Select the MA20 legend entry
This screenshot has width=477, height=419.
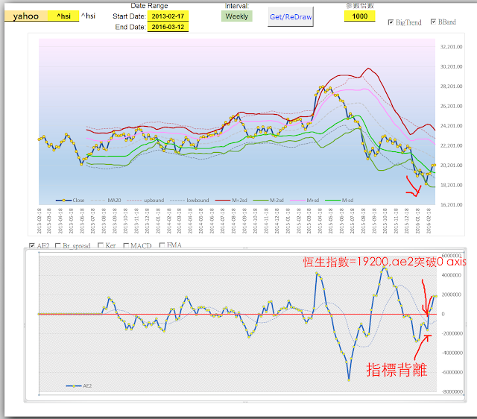tap(106, 201)
